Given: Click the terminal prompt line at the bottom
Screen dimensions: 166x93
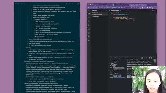Looking at the screenshot, I should pyautogui.click(x=121, y=78).
